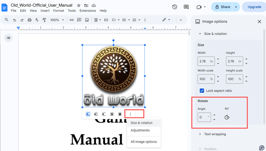Show document outline button

point(8,38)
